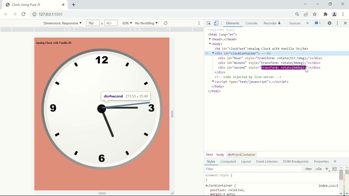Click the site info icon in address bar

[x=34, y=14]
